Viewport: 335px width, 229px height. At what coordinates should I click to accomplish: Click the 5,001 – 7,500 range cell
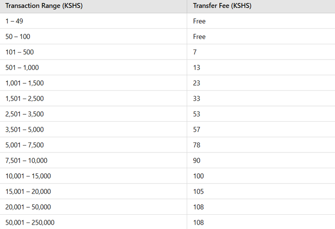click(x=24, y=145)
